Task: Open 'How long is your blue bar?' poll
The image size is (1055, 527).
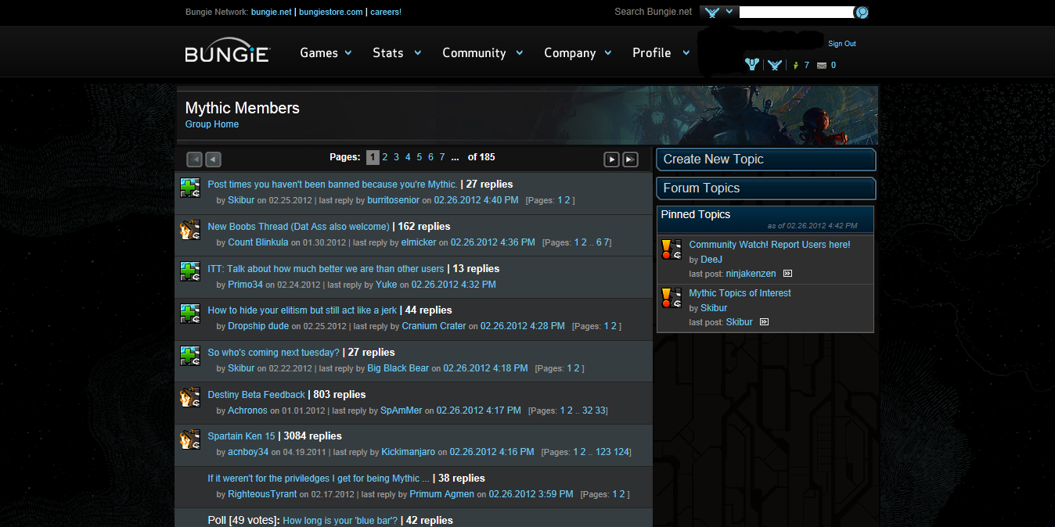Action: [x=340, y=521]
